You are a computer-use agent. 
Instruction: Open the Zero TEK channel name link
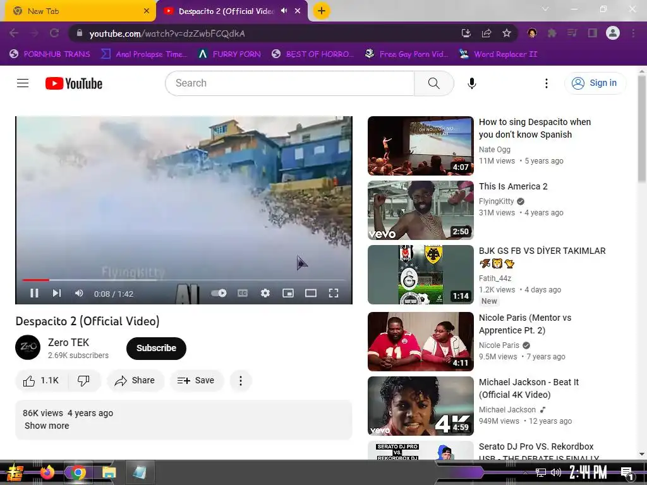click(68, 342)
